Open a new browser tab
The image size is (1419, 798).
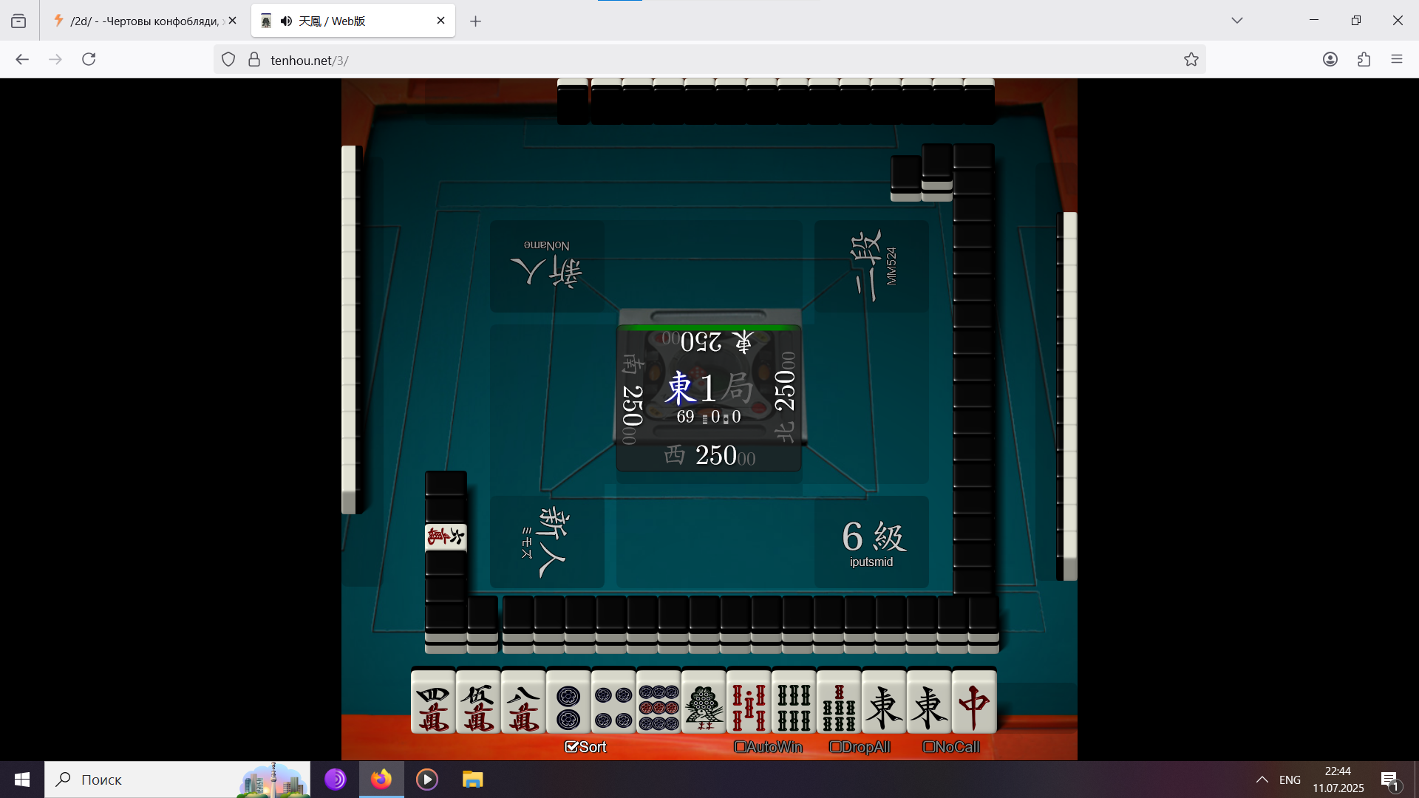475,21
